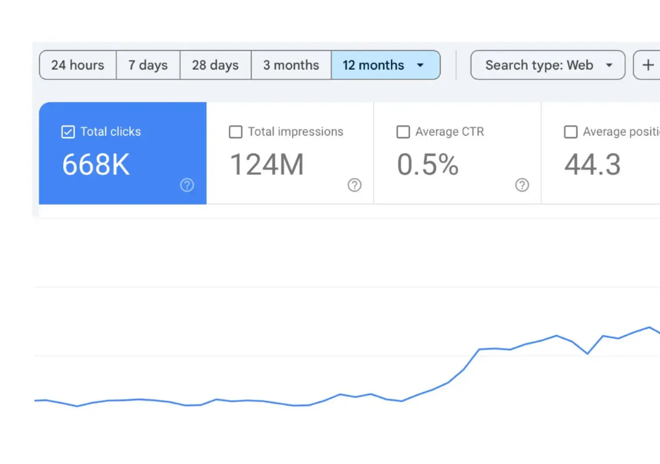Viewport: 660px width, 464px height.
Task: Click the caret on the Search type button
Action: (610, 65)
